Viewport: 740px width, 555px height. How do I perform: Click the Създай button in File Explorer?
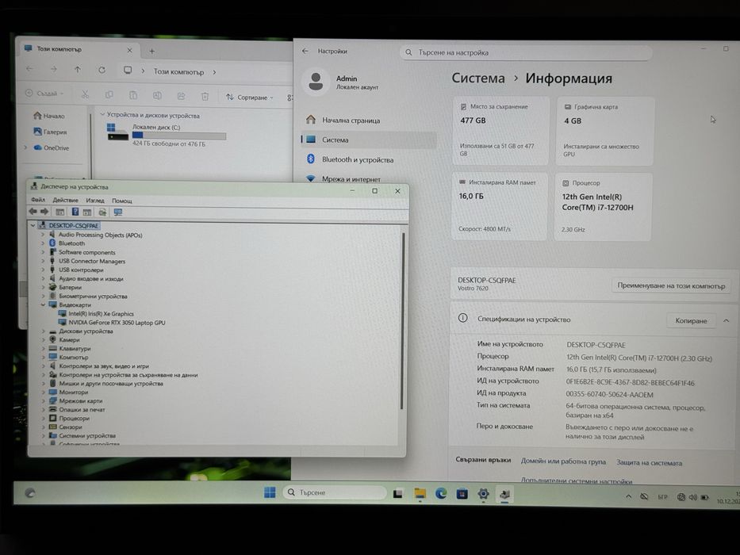pyautogui.click(x=44, y=94)
